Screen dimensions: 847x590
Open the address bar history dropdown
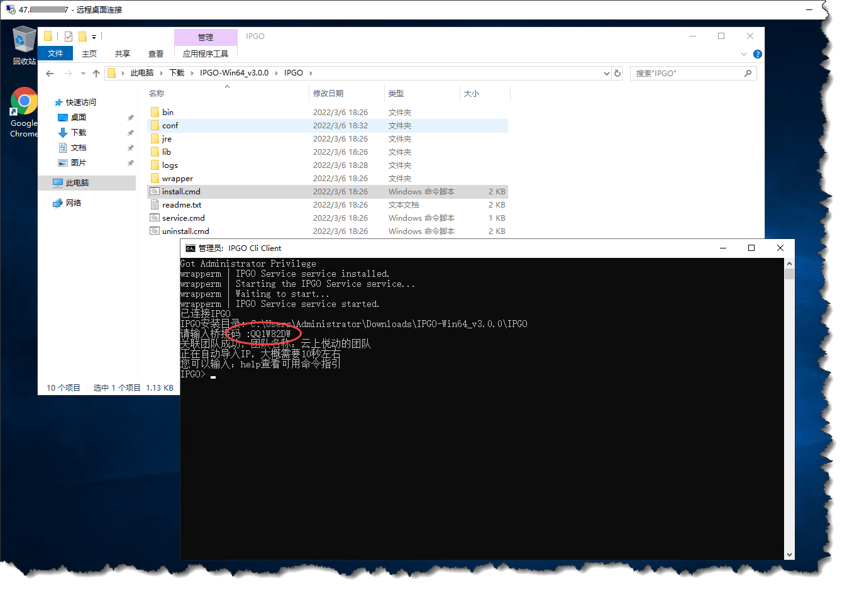tap(606, 74)
